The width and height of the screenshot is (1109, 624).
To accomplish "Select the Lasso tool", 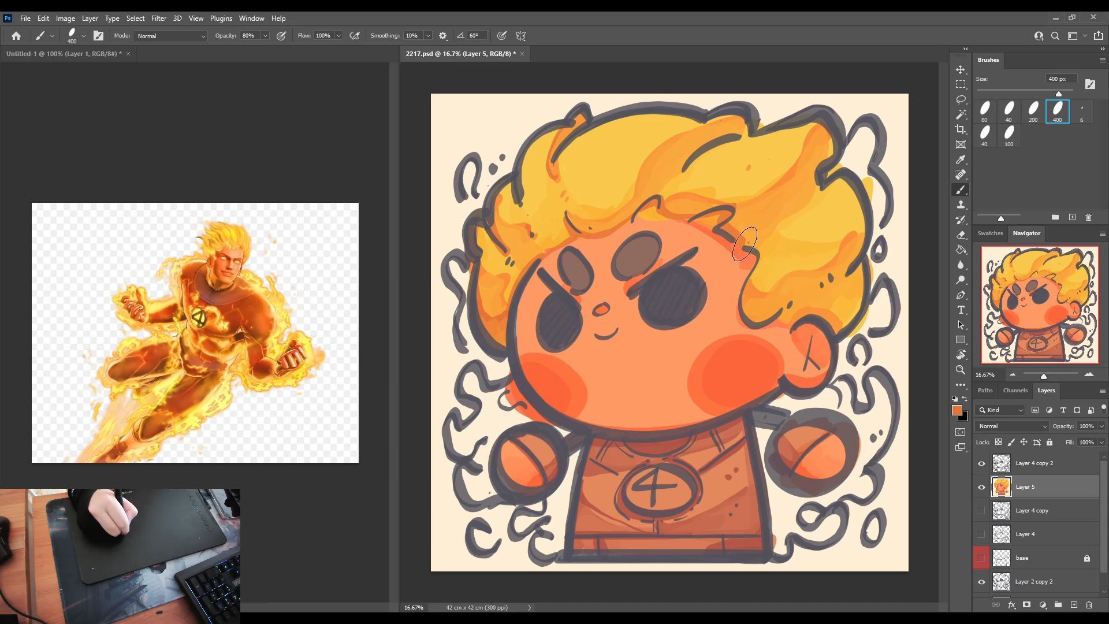I will click(961, 99).
